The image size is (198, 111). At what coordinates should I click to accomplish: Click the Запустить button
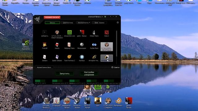(65, 73)
